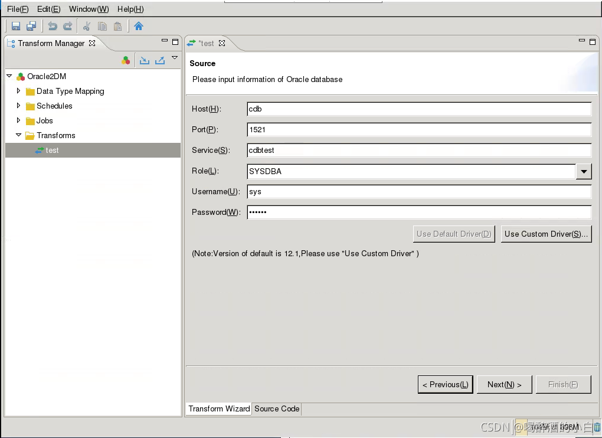The image size is (602, 438).
Task: Click the Cut scissors icon
Action: click(x=87, y=26)
